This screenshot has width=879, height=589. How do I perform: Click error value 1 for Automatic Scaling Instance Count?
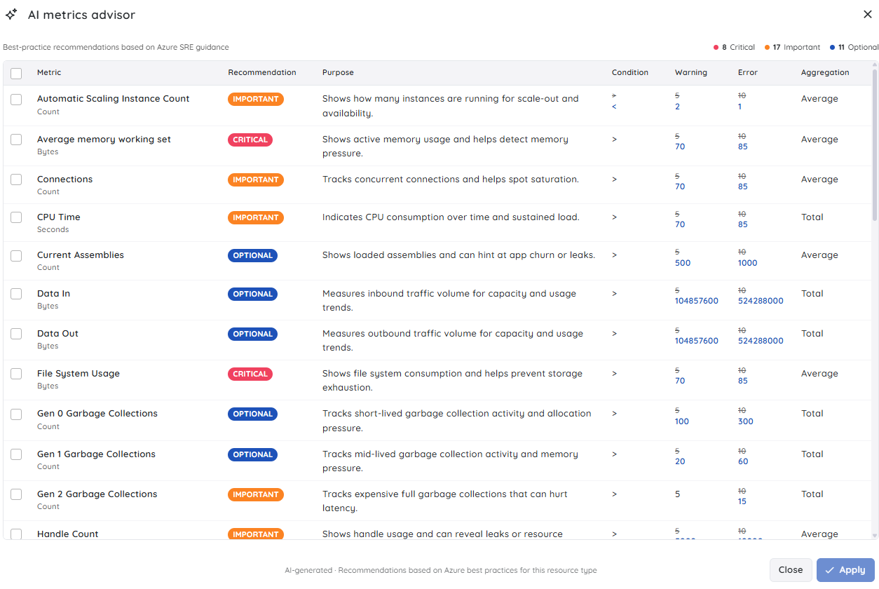tap(740, 107)
